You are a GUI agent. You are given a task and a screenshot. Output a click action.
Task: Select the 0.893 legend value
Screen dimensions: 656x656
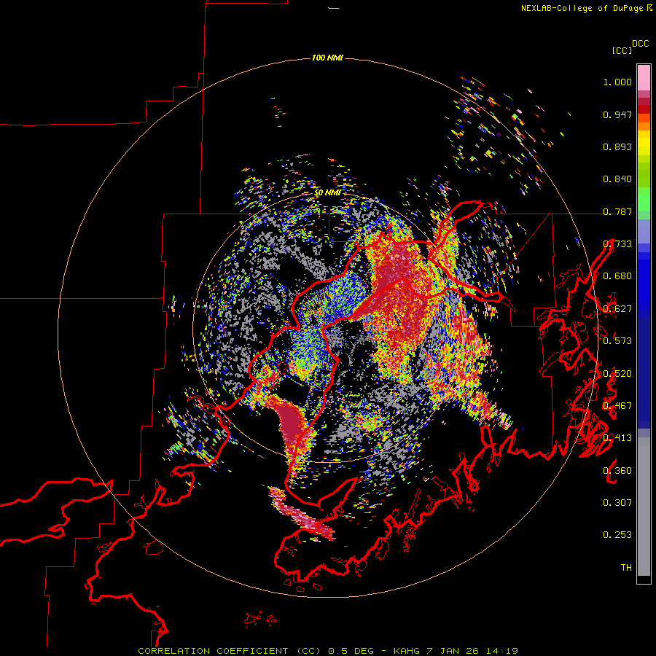617,147
